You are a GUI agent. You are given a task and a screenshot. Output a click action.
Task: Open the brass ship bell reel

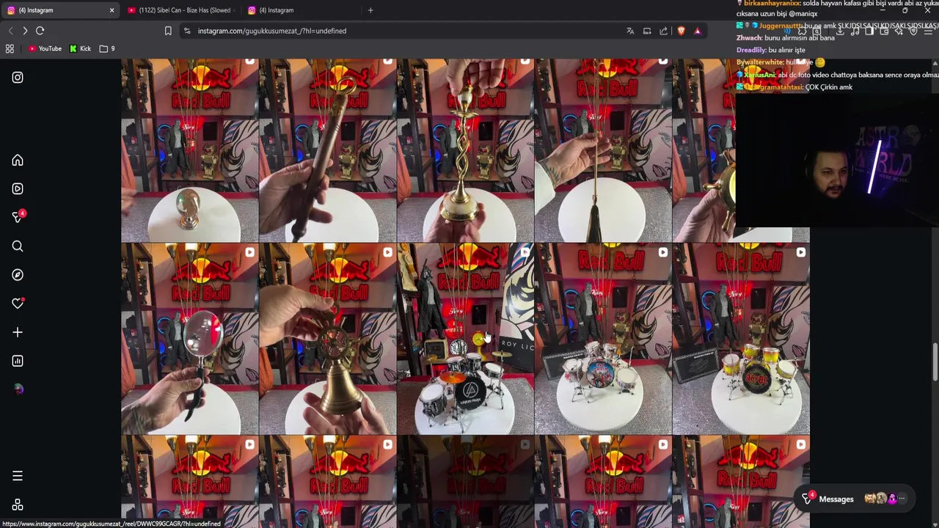(x=327, y=339)
